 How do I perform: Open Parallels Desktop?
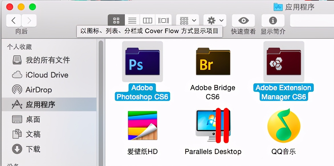(213, 126)
